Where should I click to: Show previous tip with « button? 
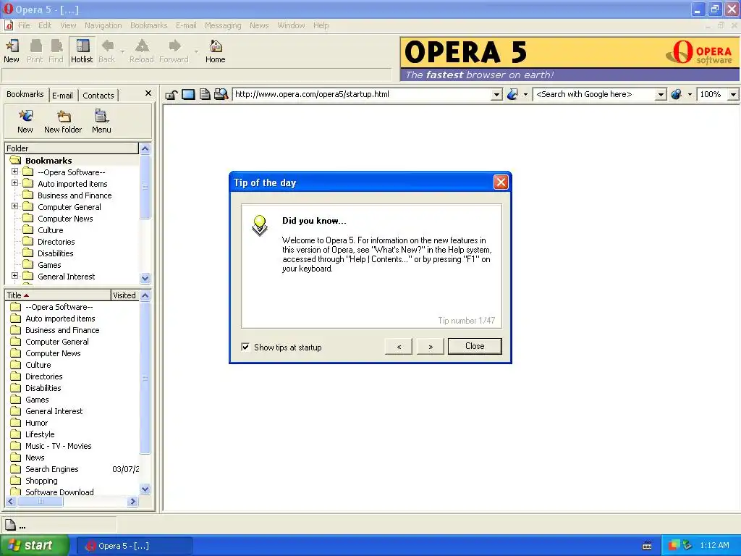point(399,347)
